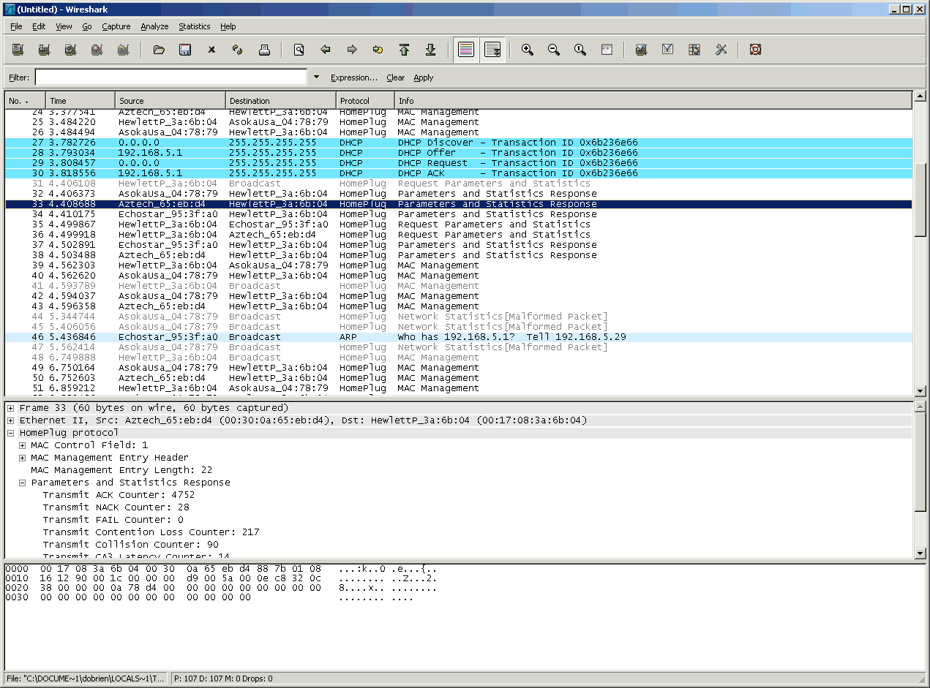Open help lifebuoy icon
Screen dimensions: 930x688
click(x=756, y=50)
